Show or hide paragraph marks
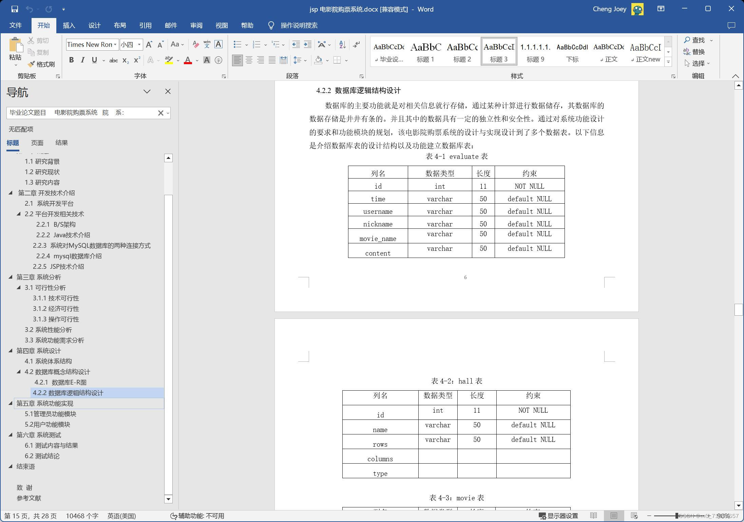This screenshot has width=744, height=522. tap(356, 44)
